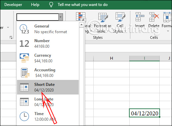Click the Format cells icon
The image size is (172, 126).
tap(167, 17)
